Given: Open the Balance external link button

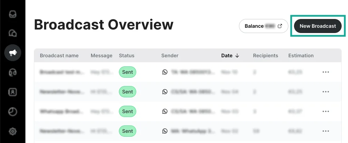Looking at the screenshot, I should (263, 26).
